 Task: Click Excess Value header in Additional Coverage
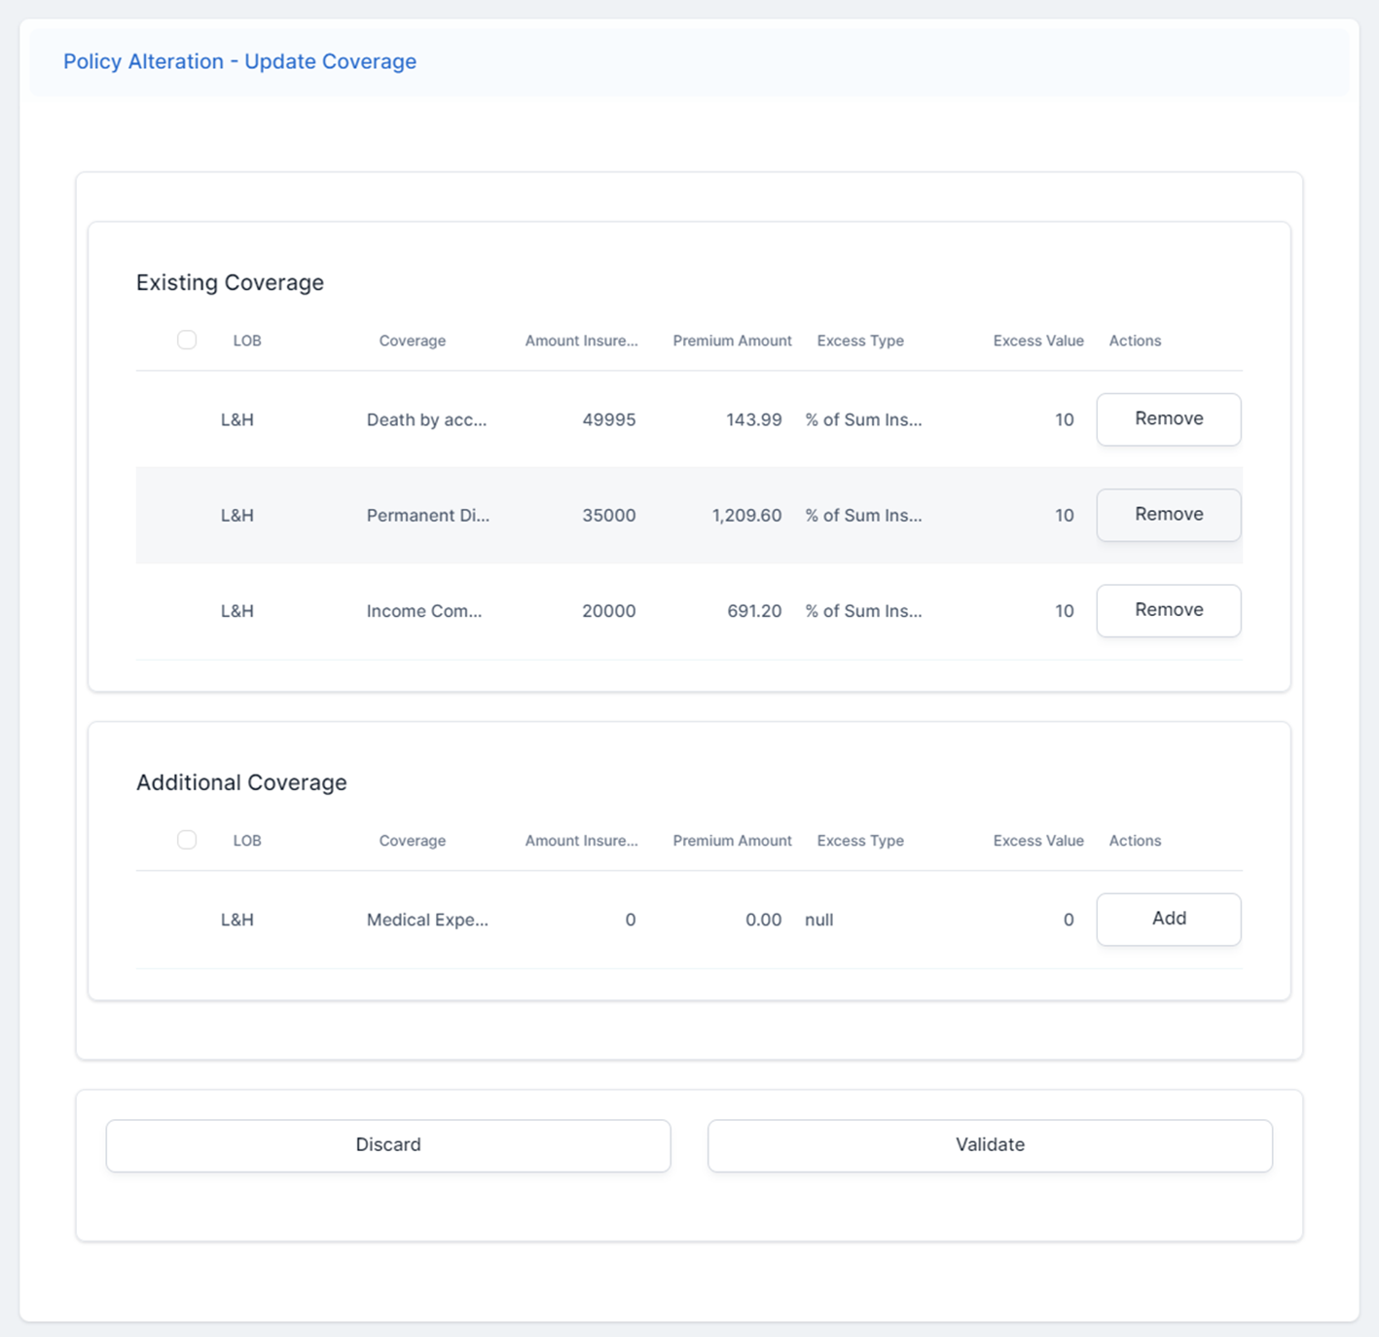[1037, 841]
